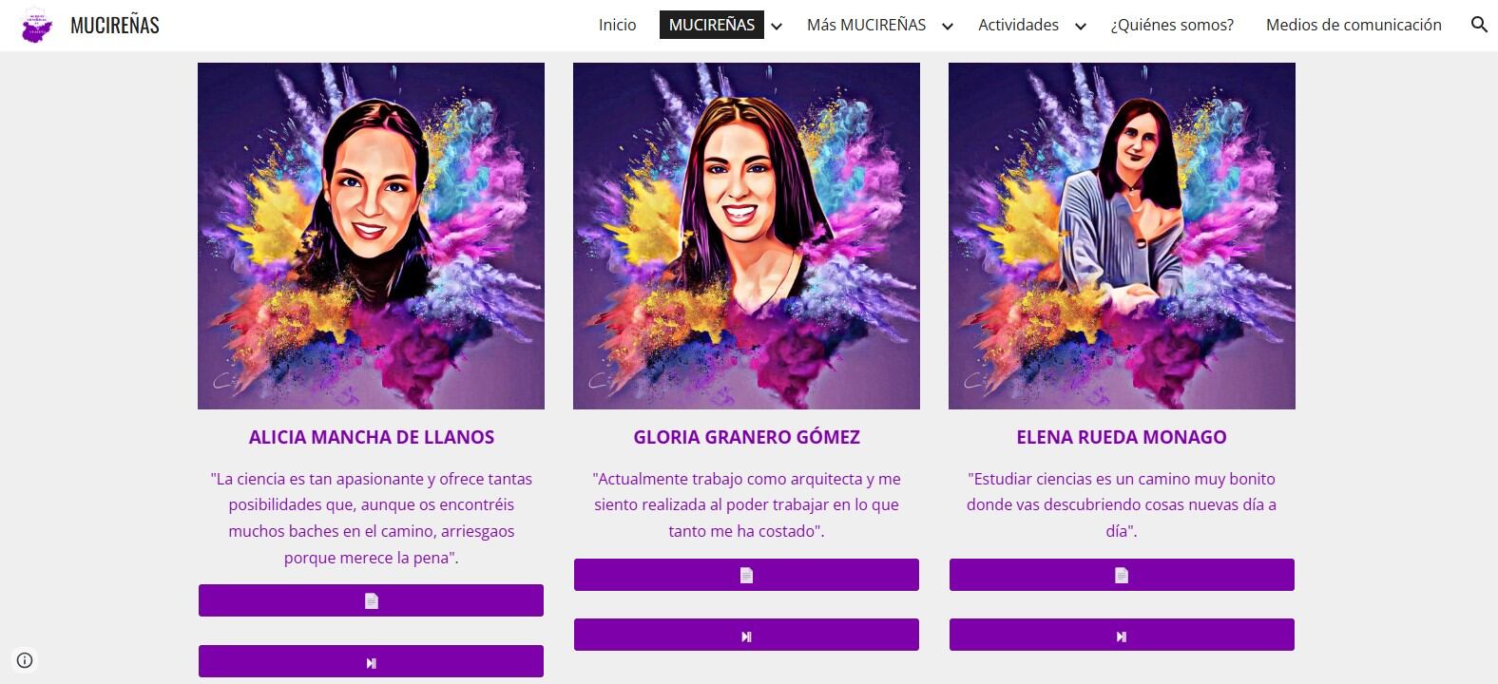The height and width of the screenshot is (684, 1498).
Task: Open Alicia Mancha's document button
Action: pyautogui.click(x=371, y=600)
